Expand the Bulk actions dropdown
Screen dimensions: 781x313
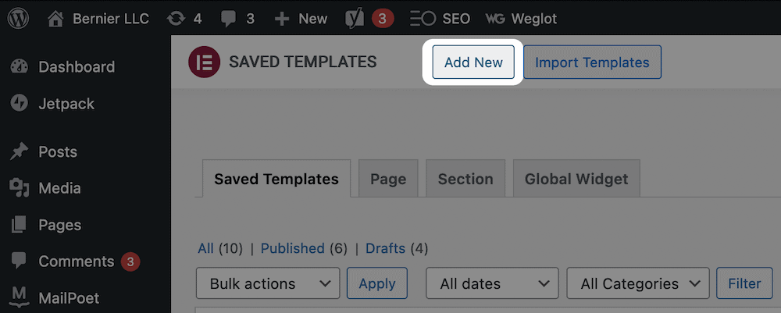tap(268, 283)
